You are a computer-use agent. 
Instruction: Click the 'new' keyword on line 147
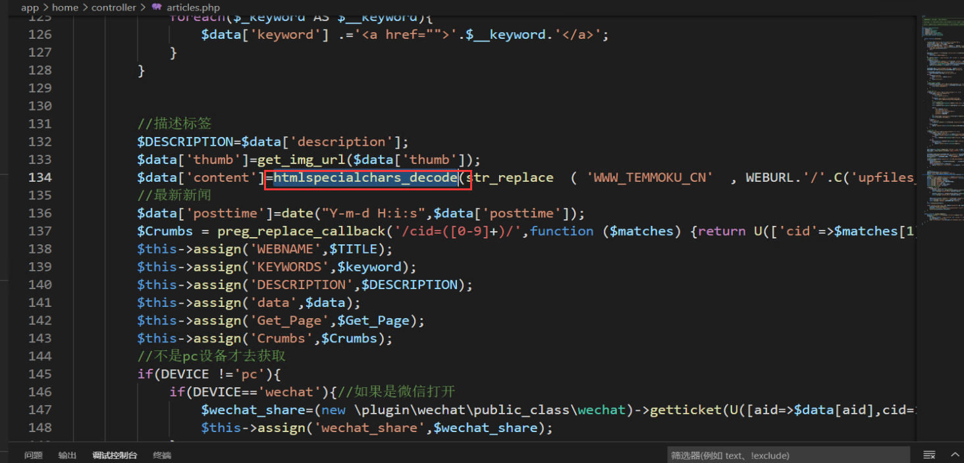pos(333,410)
